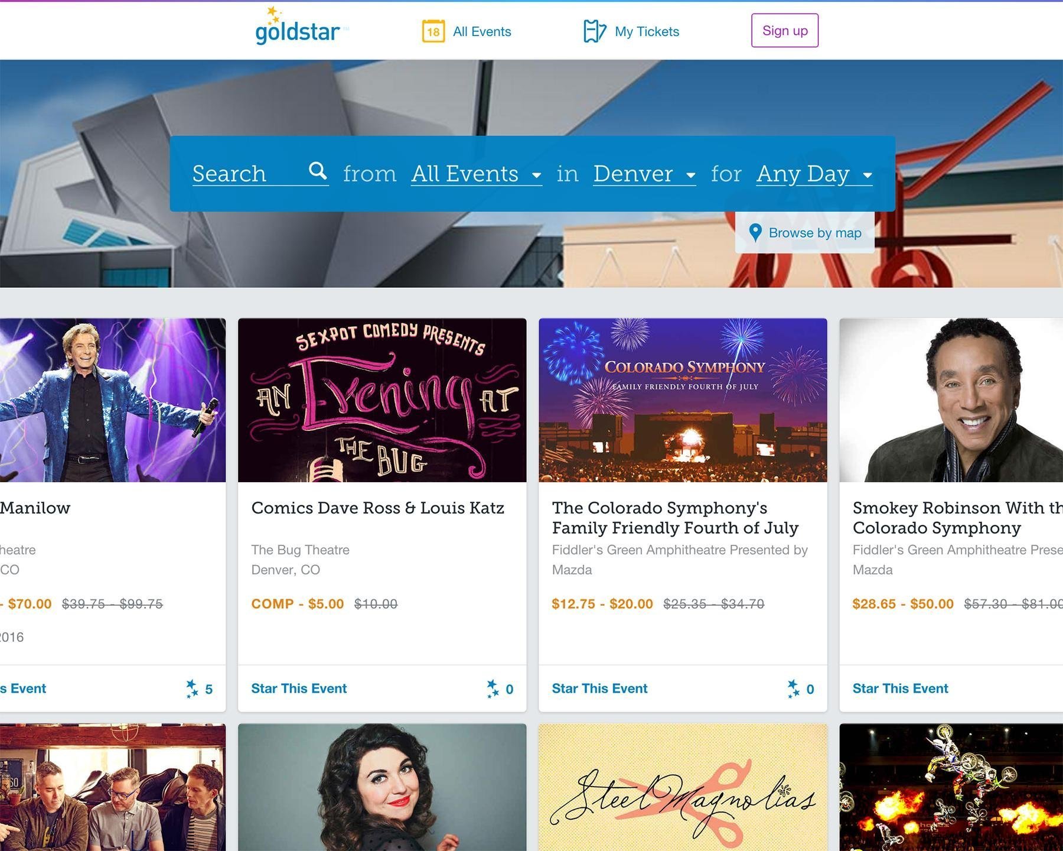Star the Smokey Robinson event
Viewport: 1063px width, 851px height.
tap(900, 688)
